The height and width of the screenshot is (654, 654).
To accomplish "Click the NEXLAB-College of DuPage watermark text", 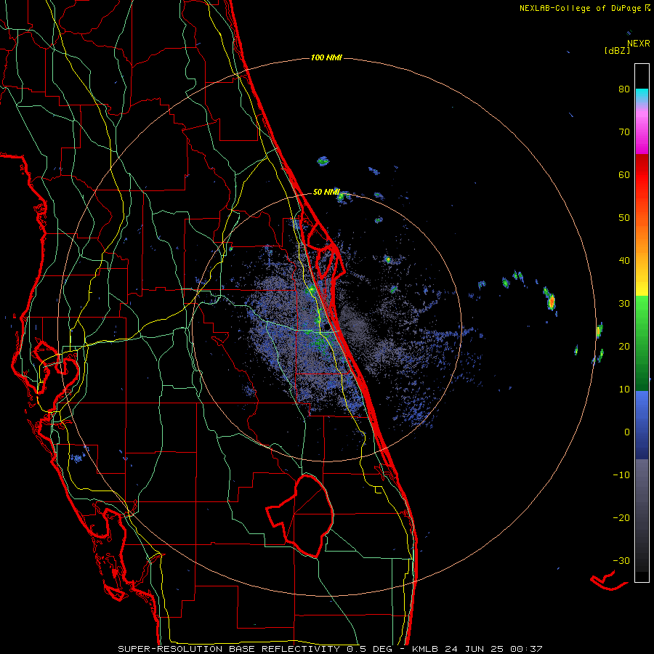I will click(584, 8).
